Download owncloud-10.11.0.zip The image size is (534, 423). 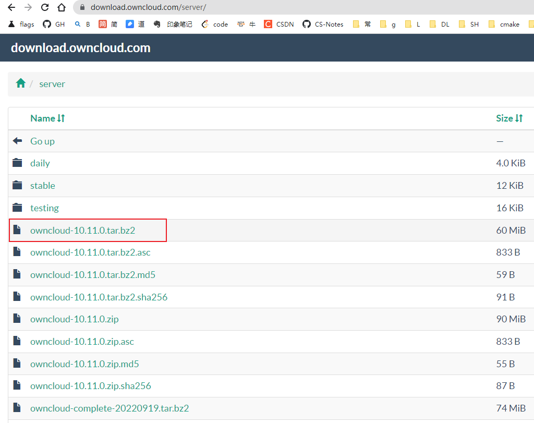75,319
